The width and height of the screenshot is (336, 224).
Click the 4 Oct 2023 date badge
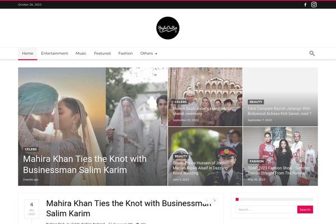(31, 209)
